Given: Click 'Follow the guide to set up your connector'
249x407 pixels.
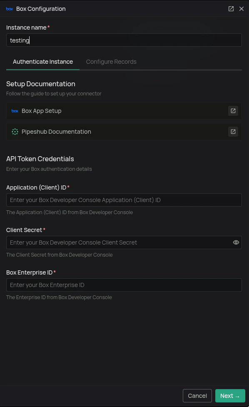Looking at the screenshot, I should [x=54, y=94].
